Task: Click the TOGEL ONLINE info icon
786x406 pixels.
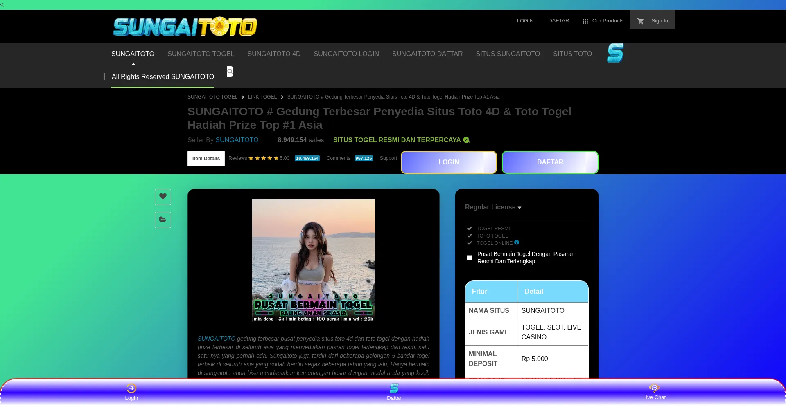Action: [x=517, y=242]
